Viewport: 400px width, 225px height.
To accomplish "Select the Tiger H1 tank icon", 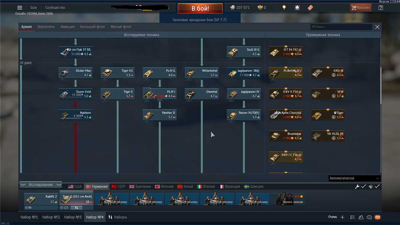I will [107, 73].
